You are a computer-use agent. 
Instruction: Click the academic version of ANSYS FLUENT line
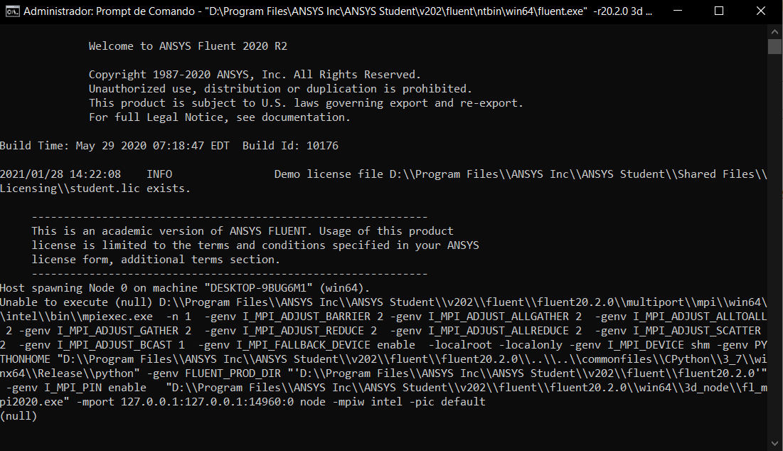[243, 231]
